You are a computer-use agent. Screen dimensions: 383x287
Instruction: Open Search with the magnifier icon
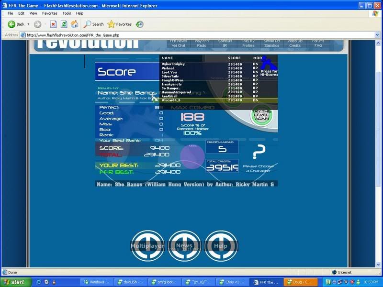click(x=88, y=24)
